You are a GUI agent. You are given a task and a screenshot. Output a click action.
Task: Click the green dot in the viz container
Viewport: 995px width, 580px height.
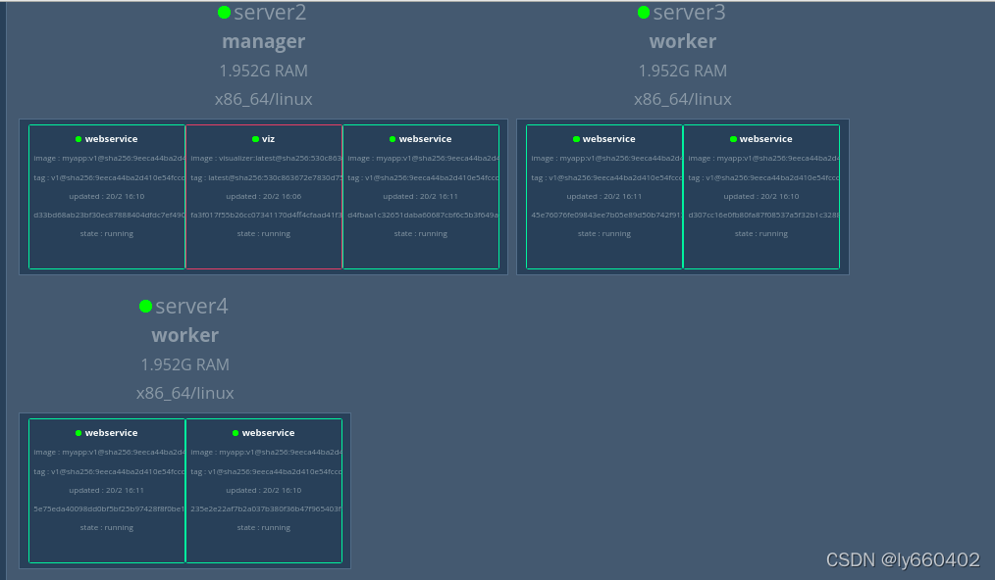point(255,139)
